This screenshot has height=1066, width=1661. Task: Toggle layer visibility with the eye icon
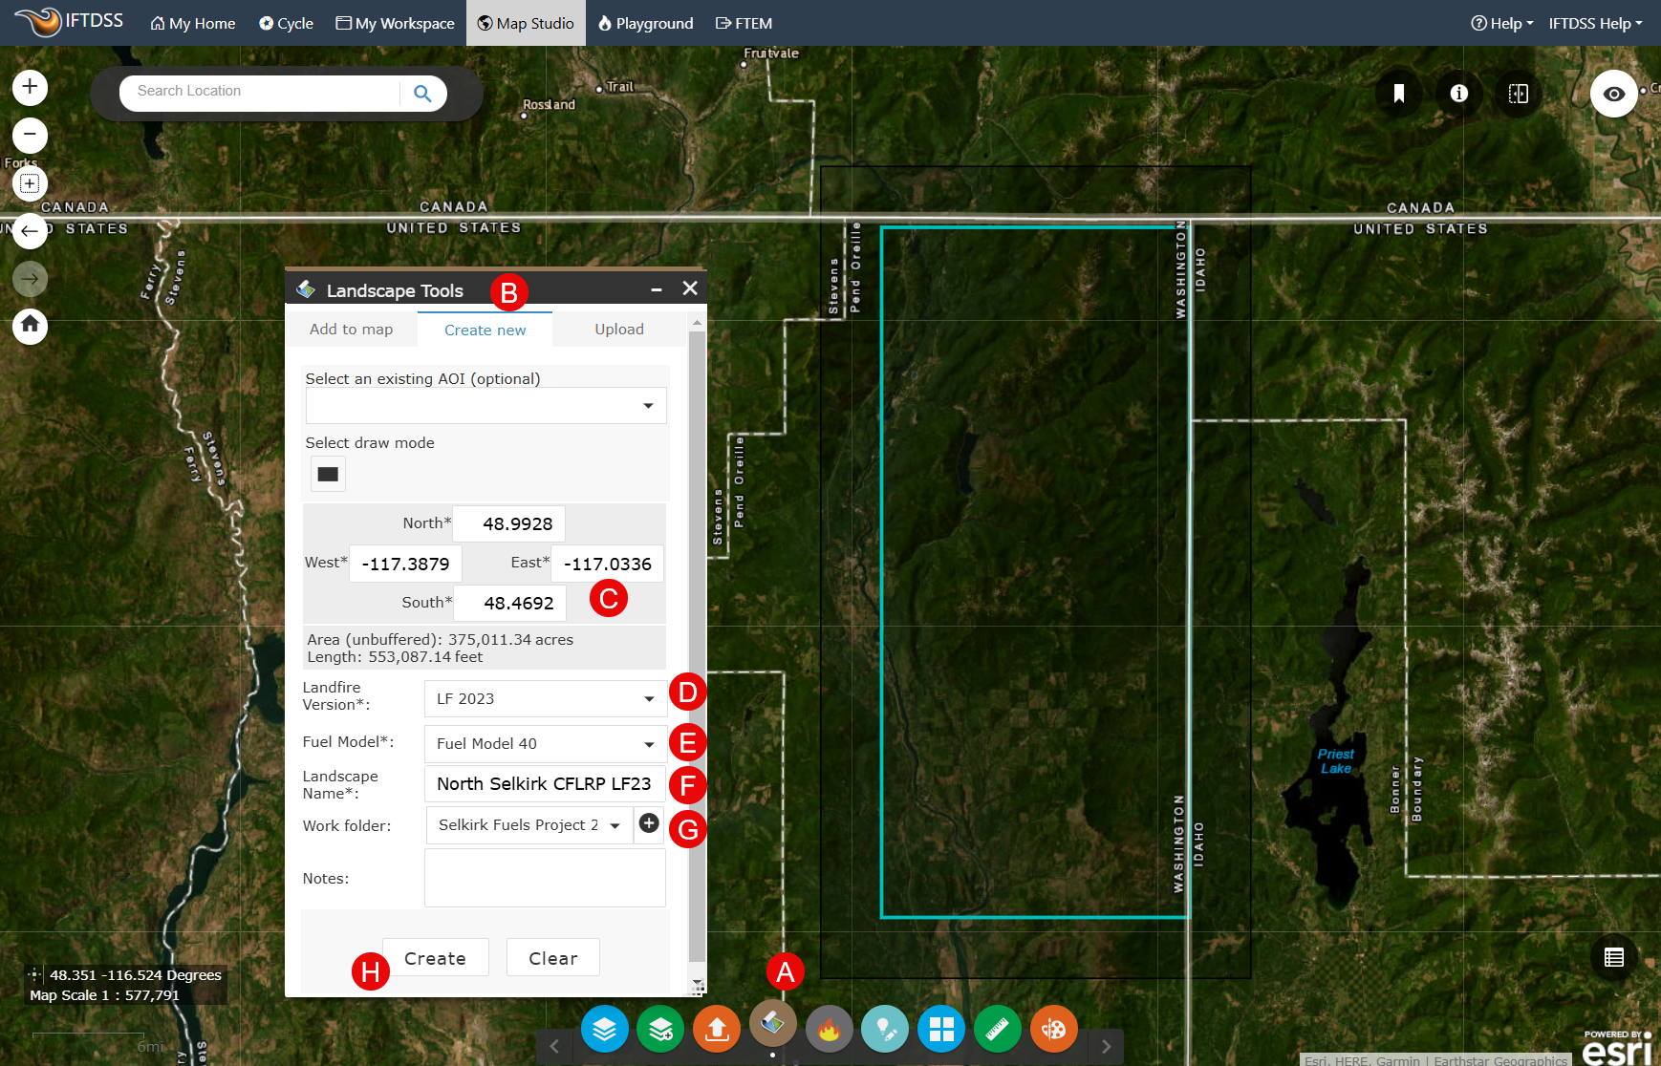[1613, 93]
